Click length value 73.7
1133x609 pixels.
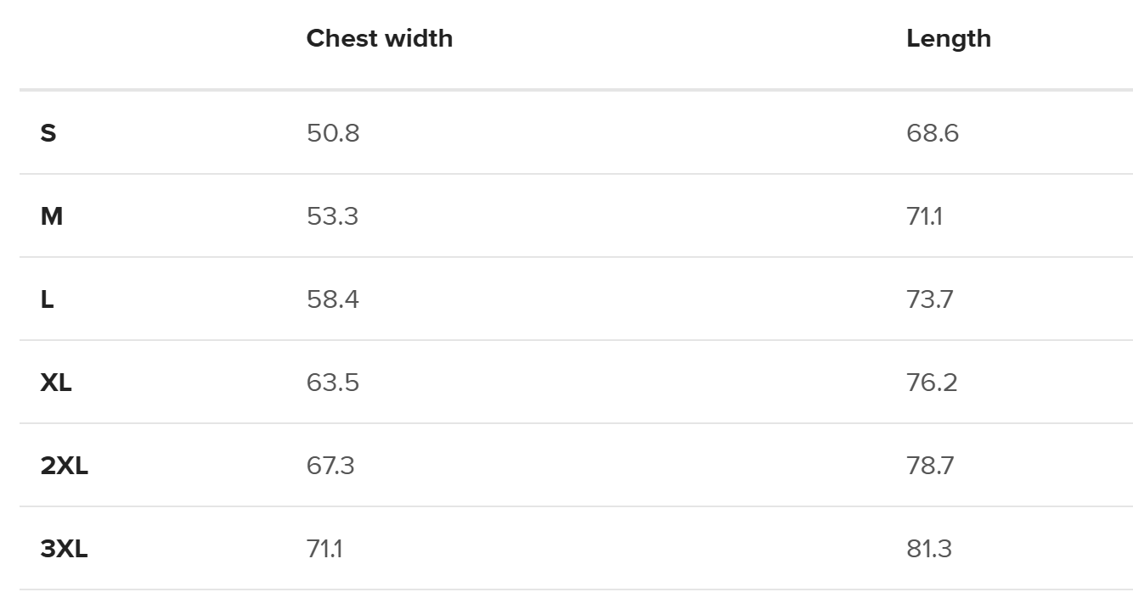[x=930, y=299]
